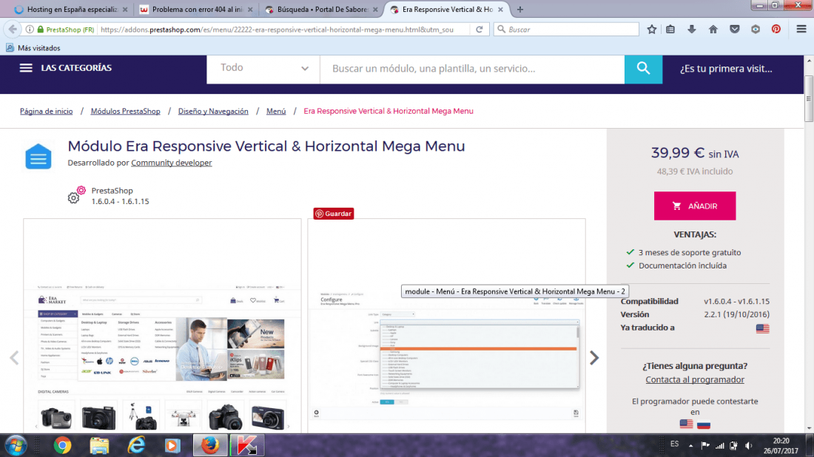Click the PrestaShop compatibility gear icon
Image resolution: width=814 pixels, height=457 pixels.
[x=76, y=194]
